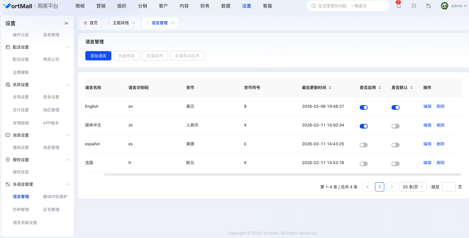The image size is (469, 238).
Task: Open the 营销 top menu
Action: click(101, 6)
